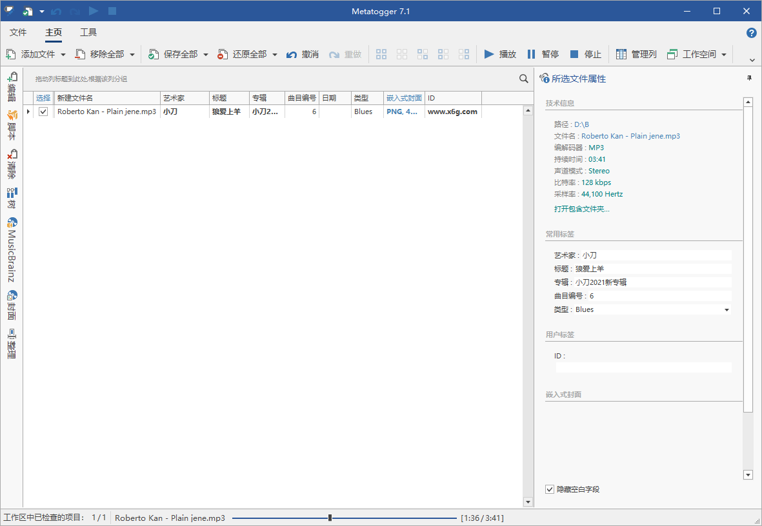Screen dimensions: 762x526
Task: Click the PNG embedded cover cell
Action: pyautogui.click(x=405, y=112)
